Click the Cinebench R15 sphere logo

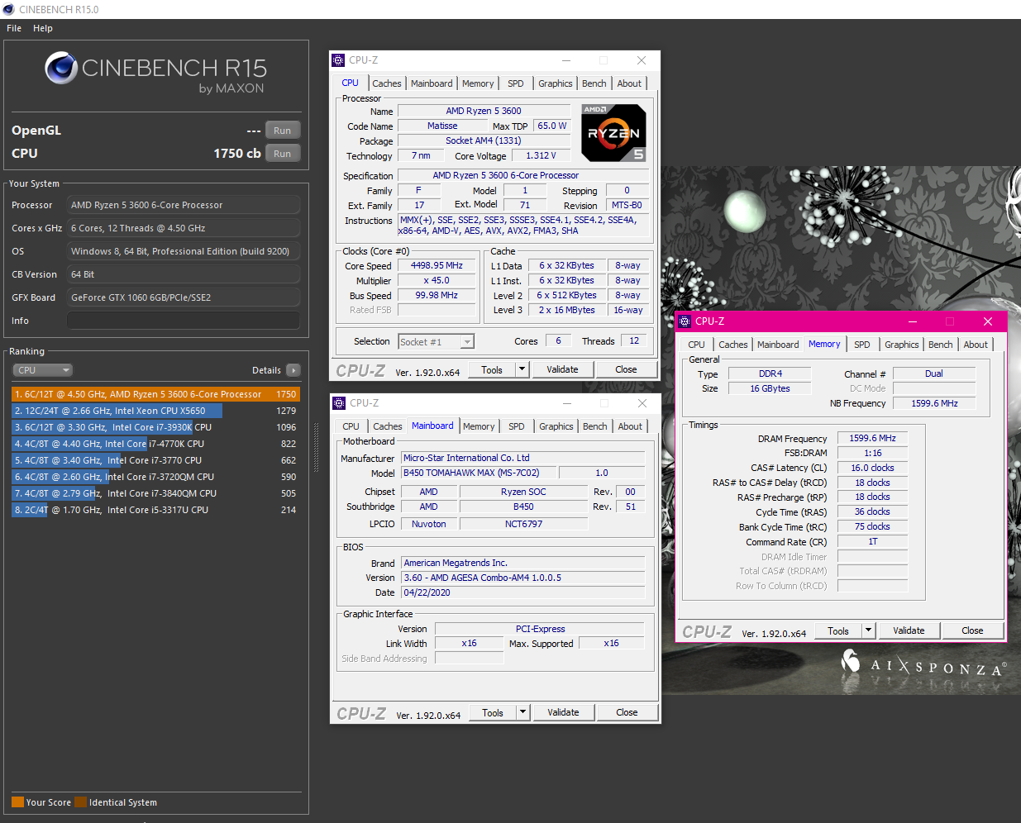click(x=61, y=69)
